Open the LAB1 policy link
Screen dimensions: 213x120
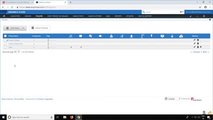click(x=10, y=47)
